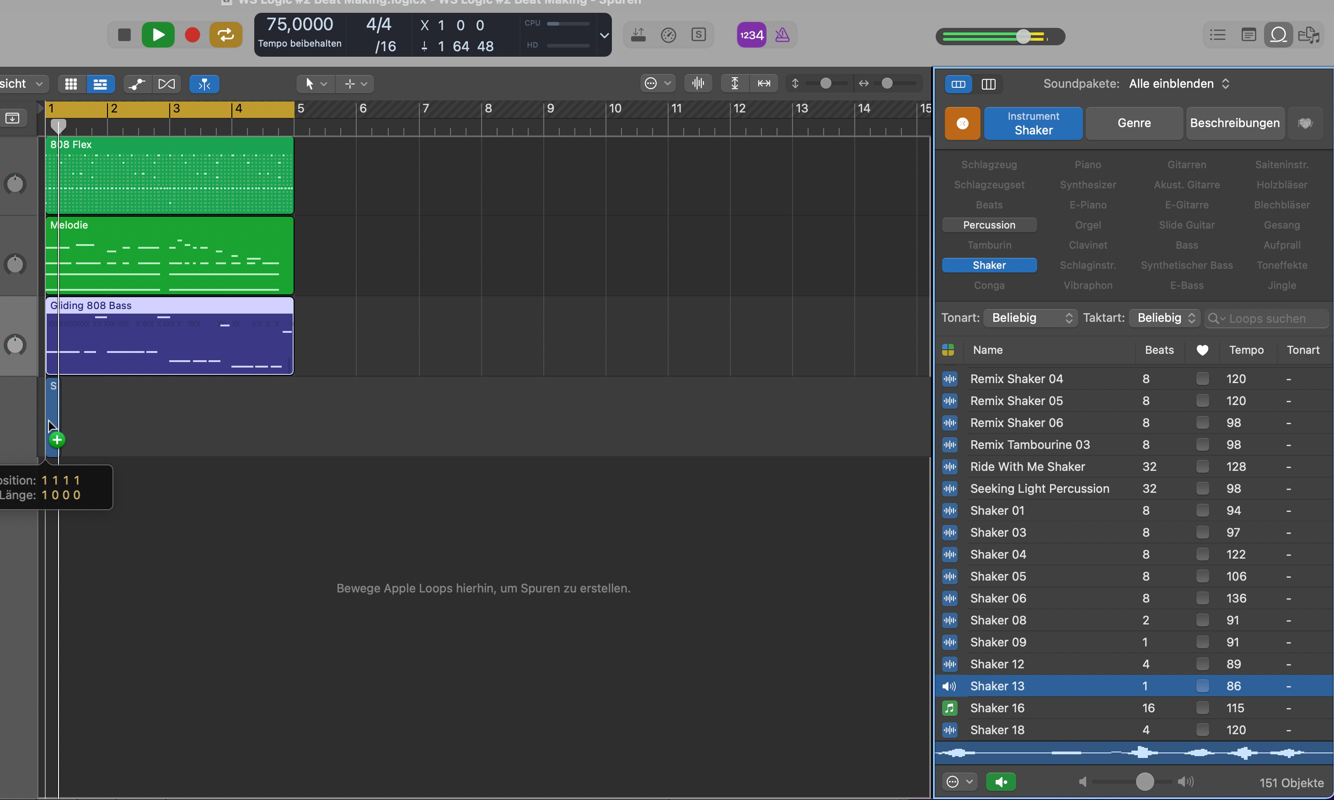Click the Stop transport button
Image resolution: width=1334 pixels, height=800 pixels.
coord(124,35)
